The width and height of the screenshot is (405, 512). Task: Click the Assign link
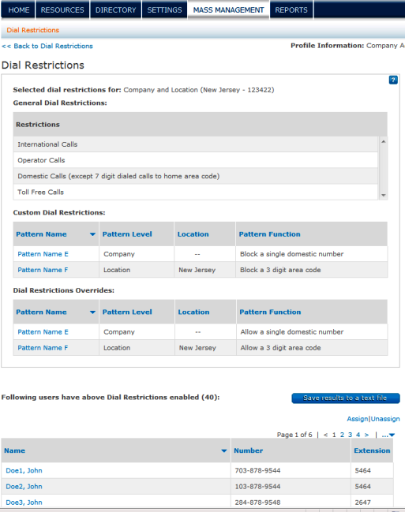[x=358, y=419]
